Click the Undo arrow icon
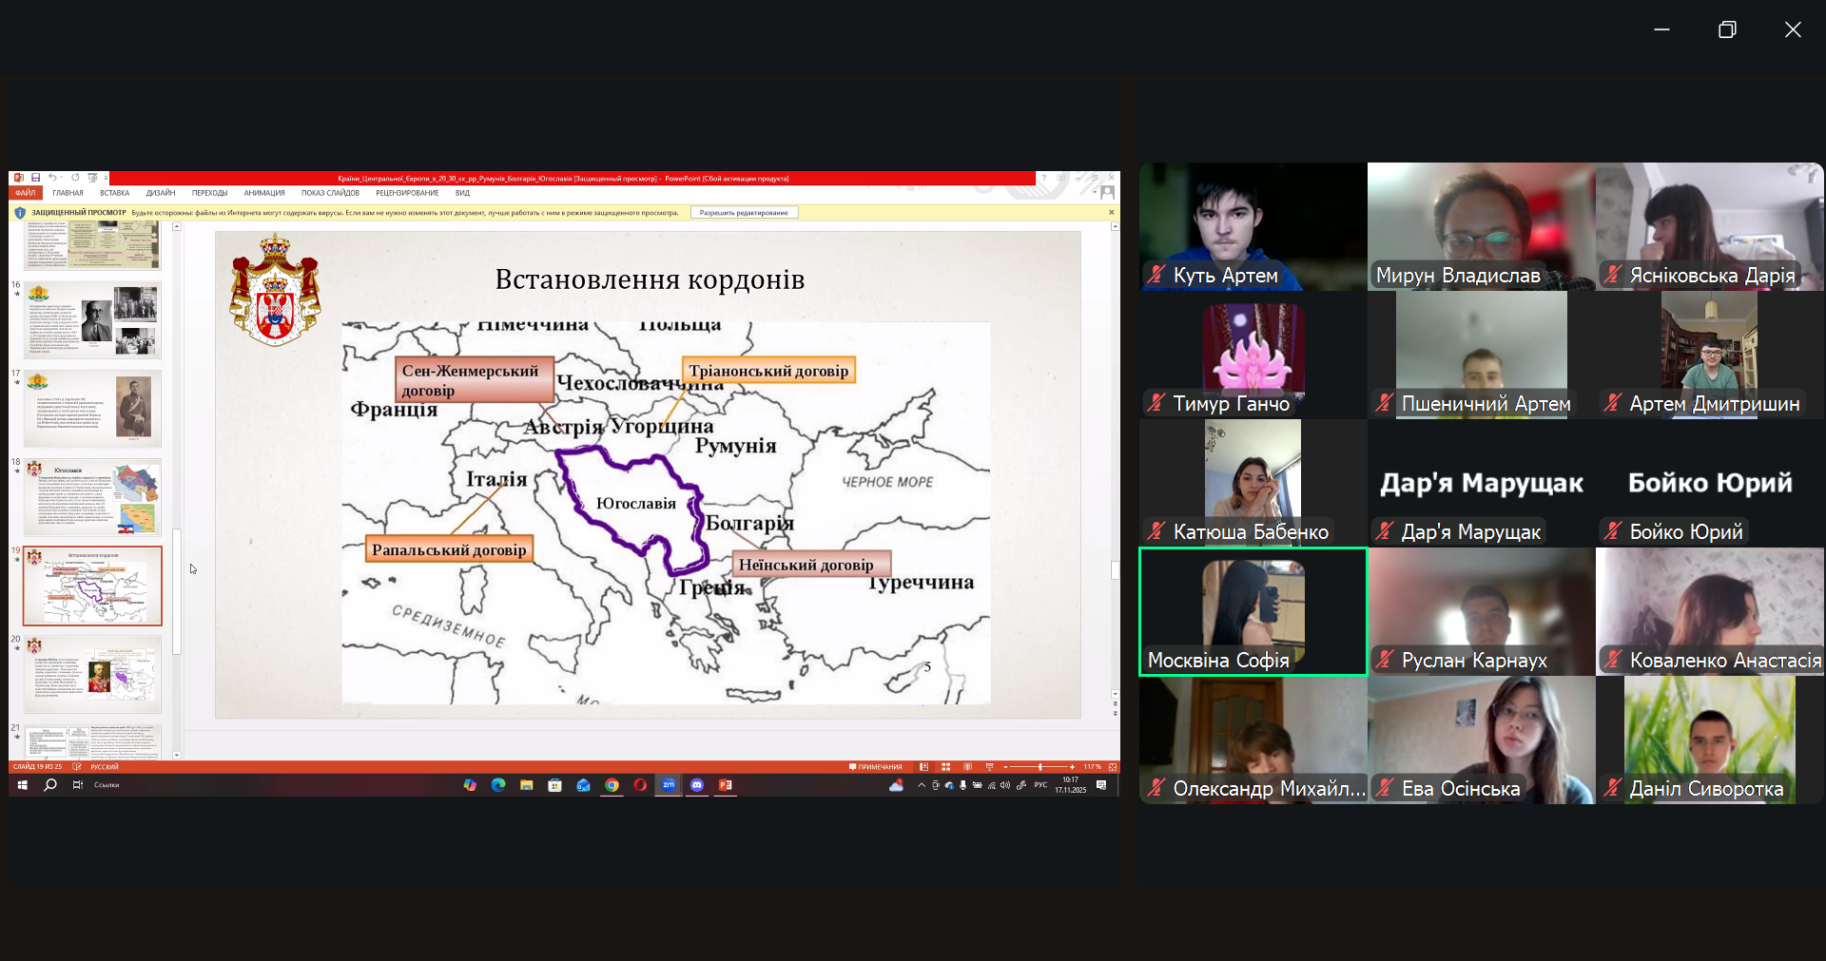Viewport: 1826px width, 961px height. pyautogui.click(x=53, y=178)
